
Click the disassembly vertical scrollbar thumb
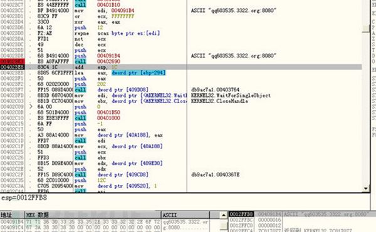click(x=366, y=29)
